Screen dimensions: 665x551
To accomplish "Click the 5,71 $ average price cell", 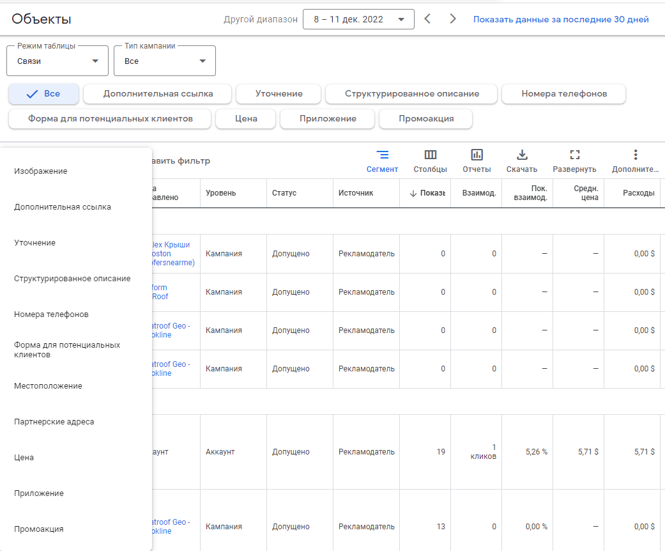I will click(579, 452).
